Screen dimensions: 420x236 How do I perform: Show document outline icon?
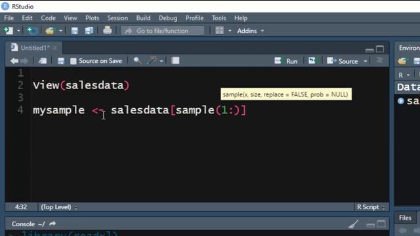[379, 60]
